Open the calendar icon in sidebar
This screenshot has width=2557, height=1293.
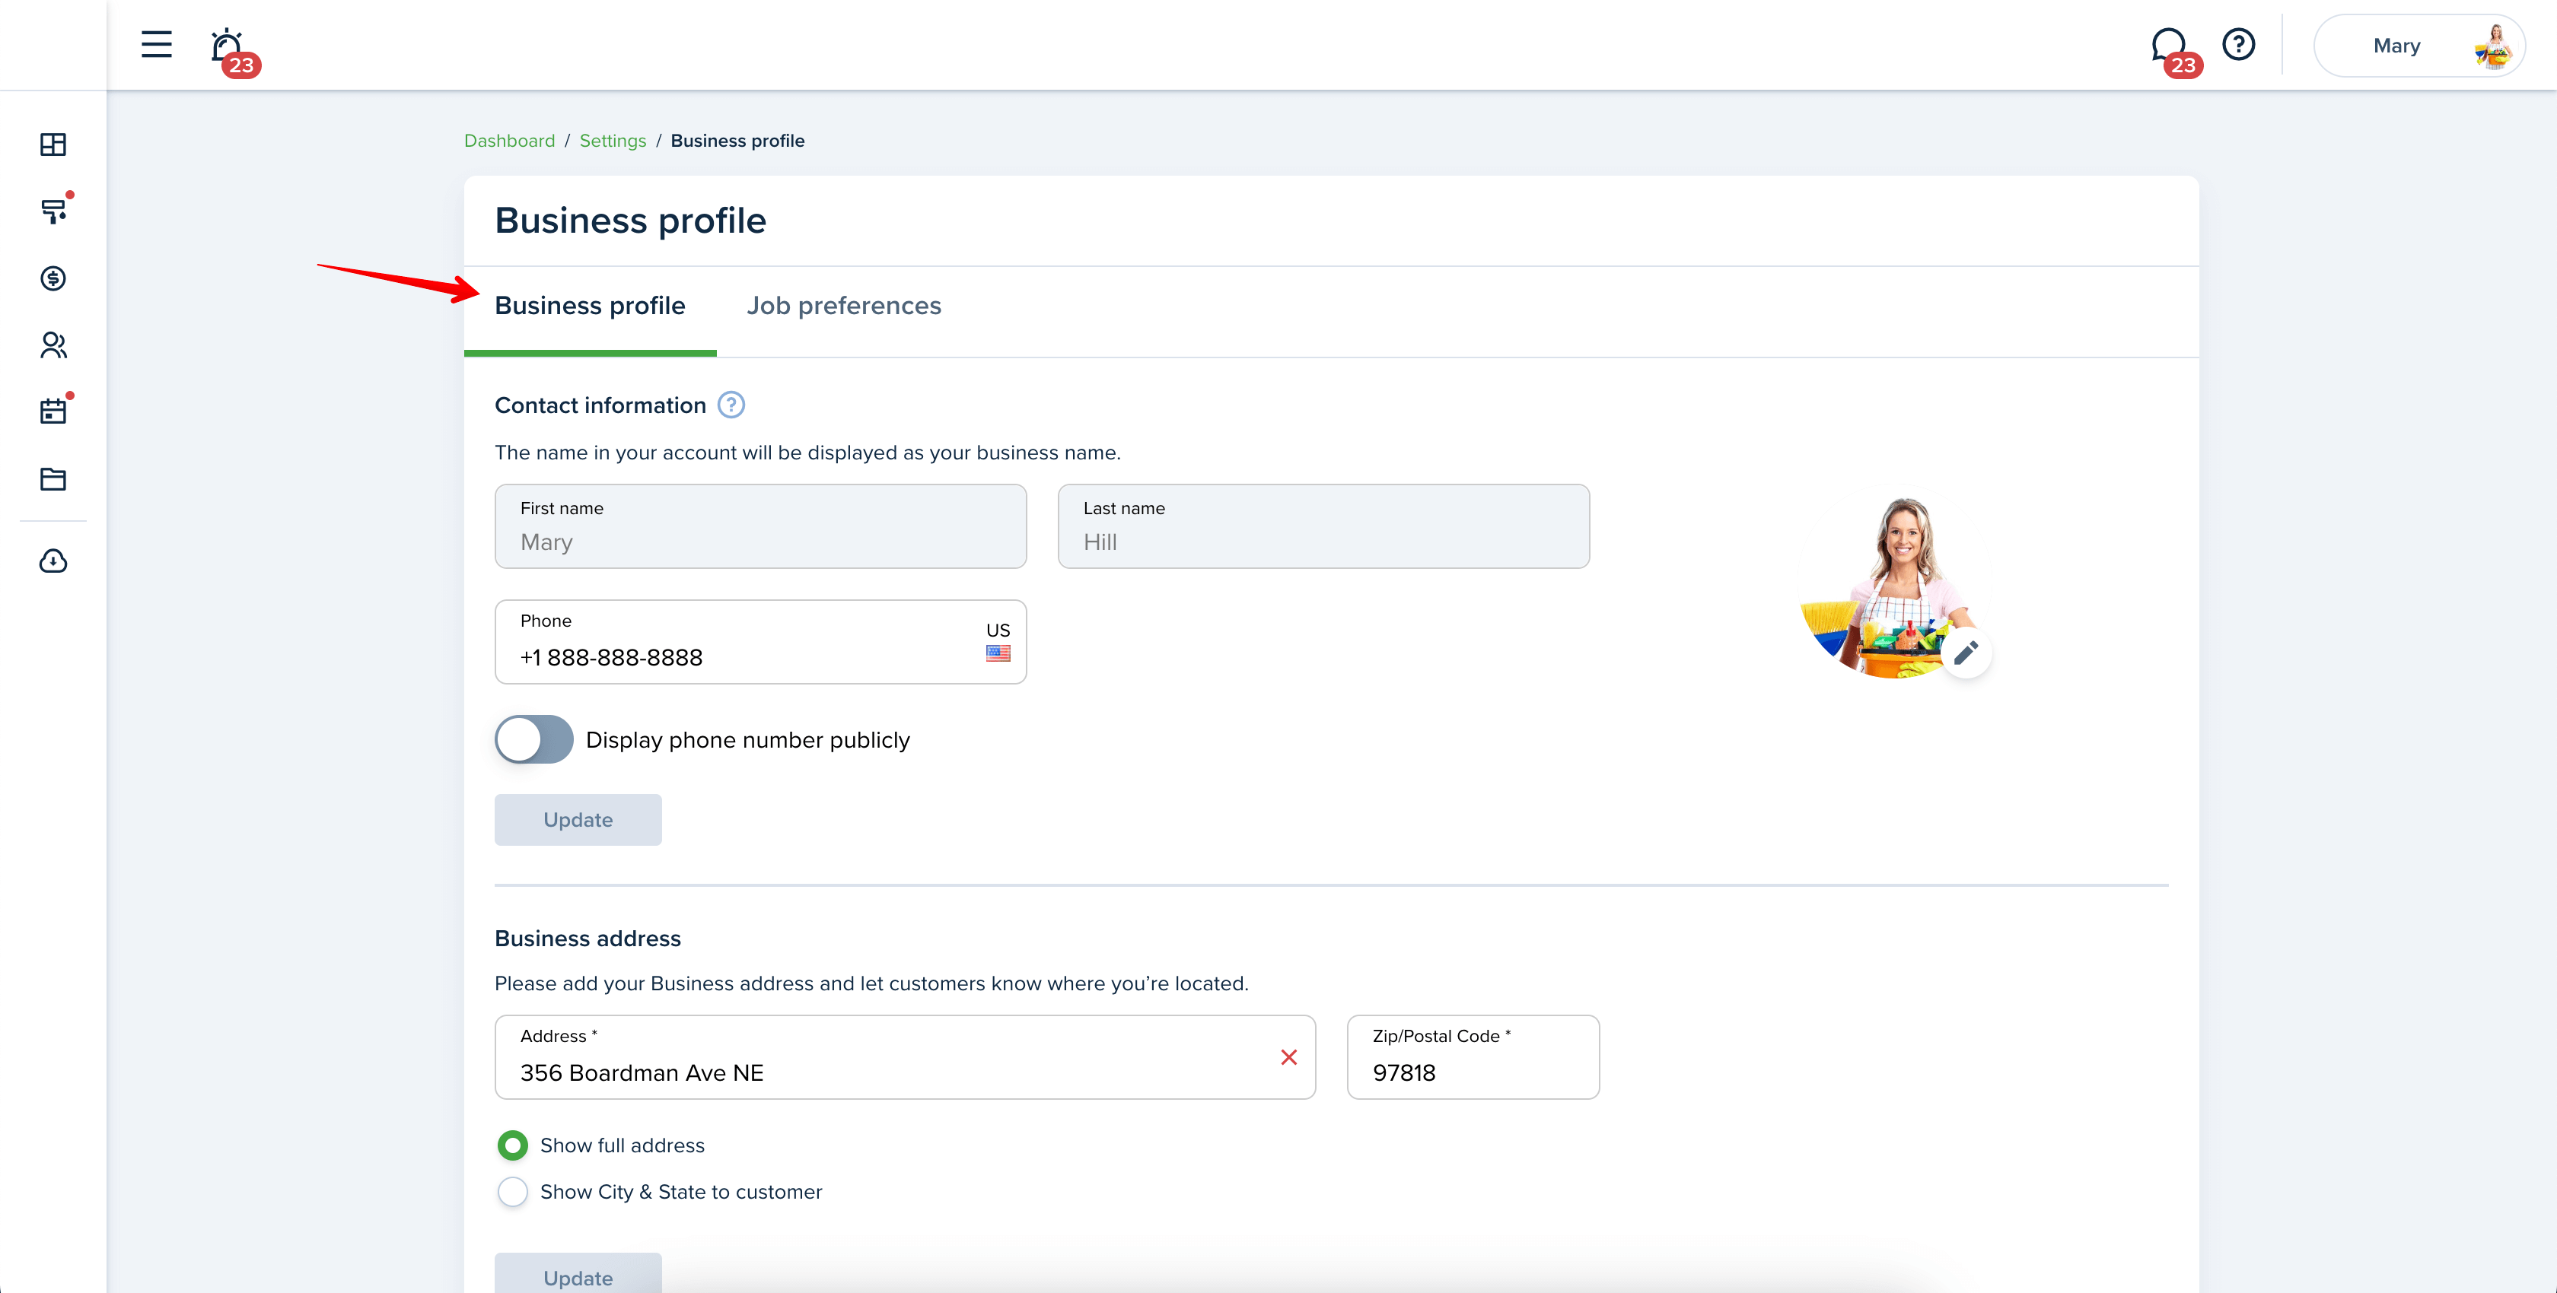pos(53,411)
